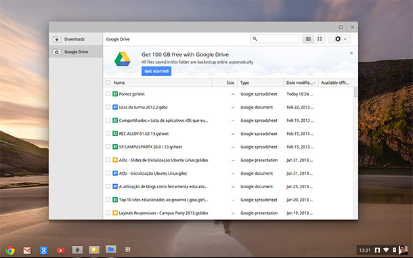Screen dimensions: 413x258
Task: Check the SP.CAMPUSPARTY.26.01.13.gsheet checkbox
Action: (x=108, y=146)
